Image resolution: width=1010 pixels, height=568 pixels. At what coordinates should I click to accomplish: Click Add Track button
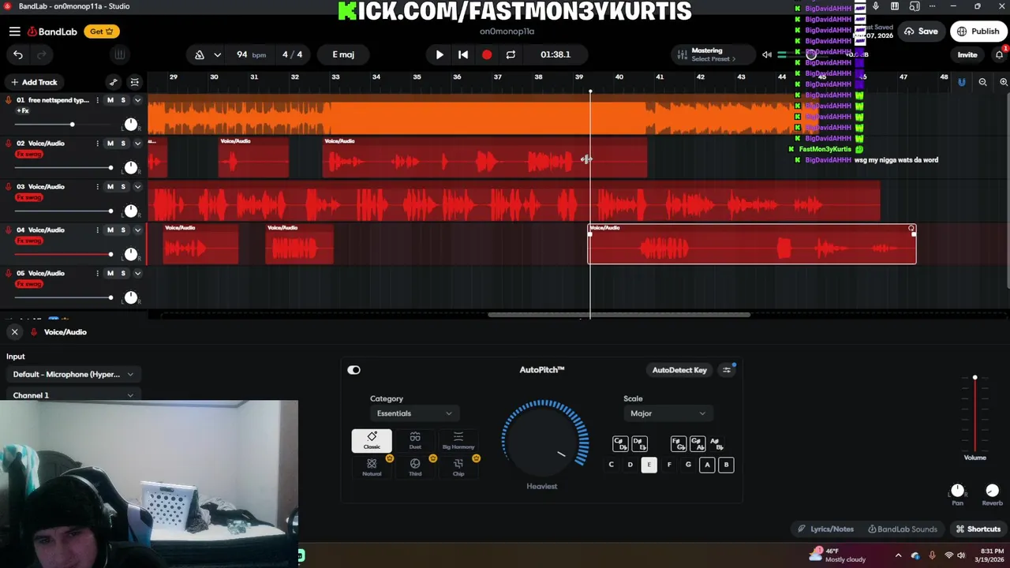[34, 82]
